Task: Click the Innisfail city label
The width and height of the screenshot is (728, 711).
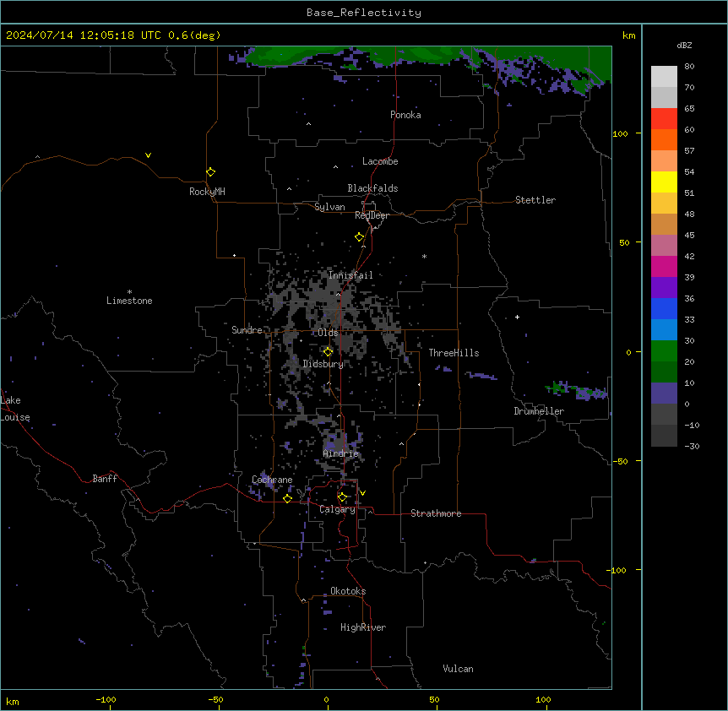Action: pos(350,275)
